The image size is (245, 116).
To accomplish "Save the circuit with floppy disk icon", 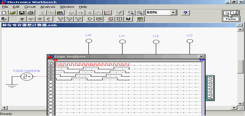I will [22, 13].
